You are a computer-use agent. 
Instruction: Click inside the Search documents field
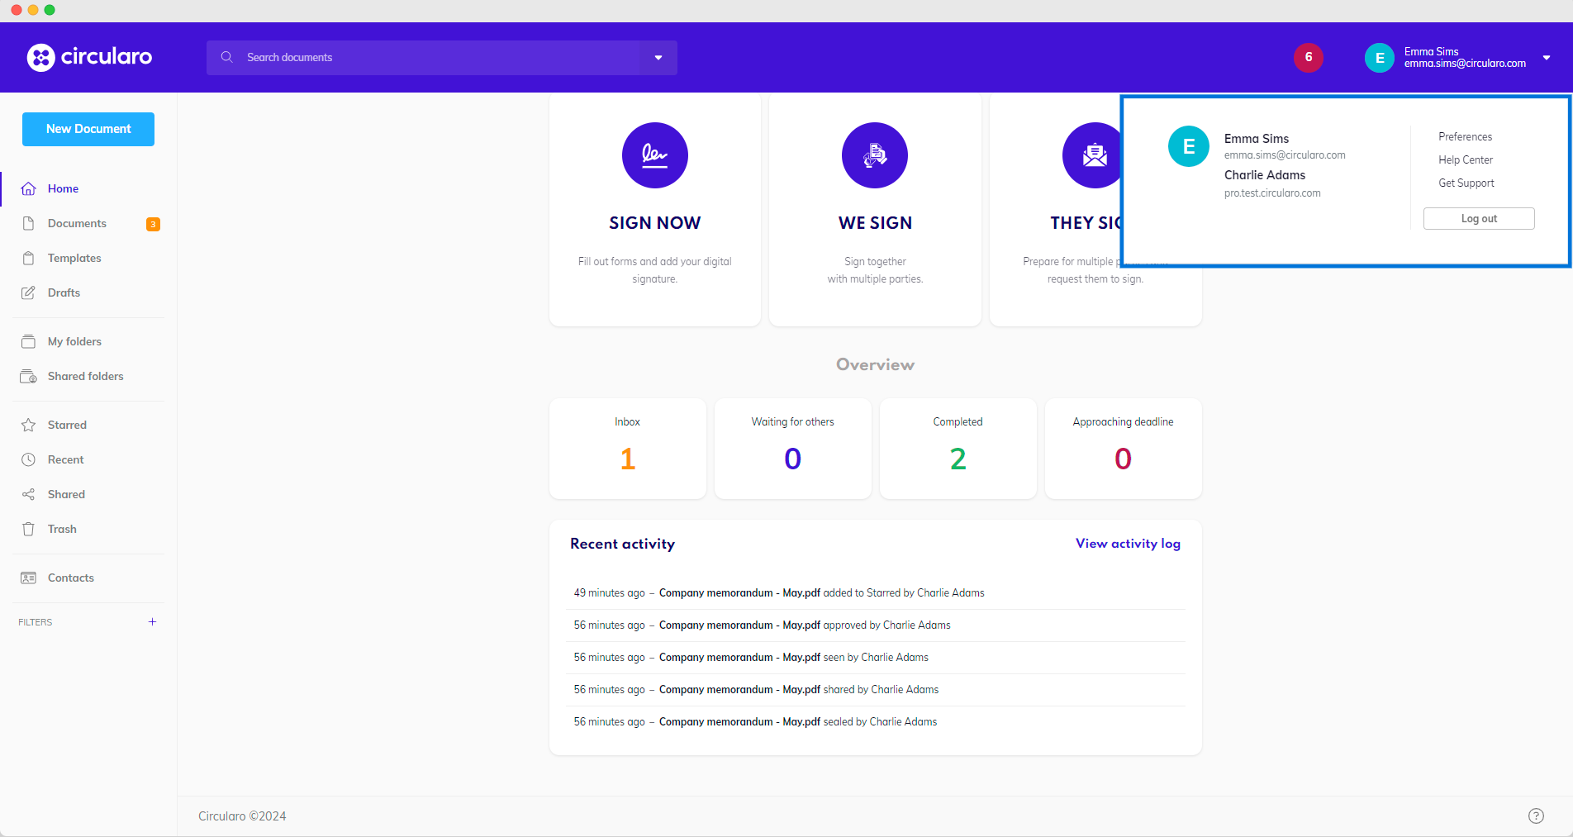point(430,58)
